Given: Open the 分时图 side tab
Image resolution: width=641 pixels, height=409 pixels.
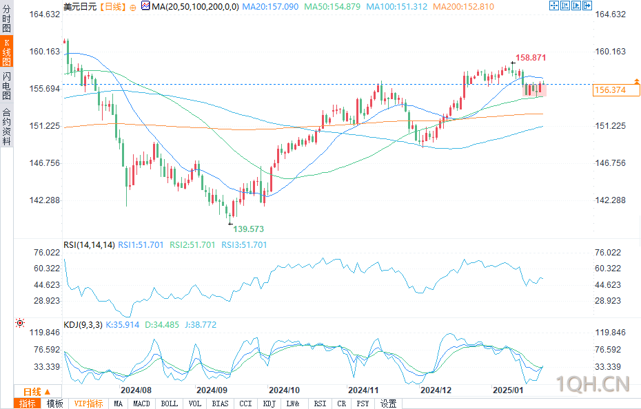Looking at the screenshot, I should 6,19.
